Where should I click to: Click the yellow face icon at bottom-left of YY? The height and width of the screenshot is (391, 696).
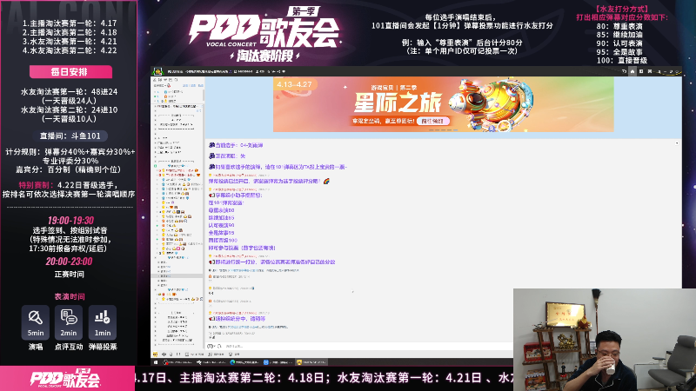tap(156, 355)
